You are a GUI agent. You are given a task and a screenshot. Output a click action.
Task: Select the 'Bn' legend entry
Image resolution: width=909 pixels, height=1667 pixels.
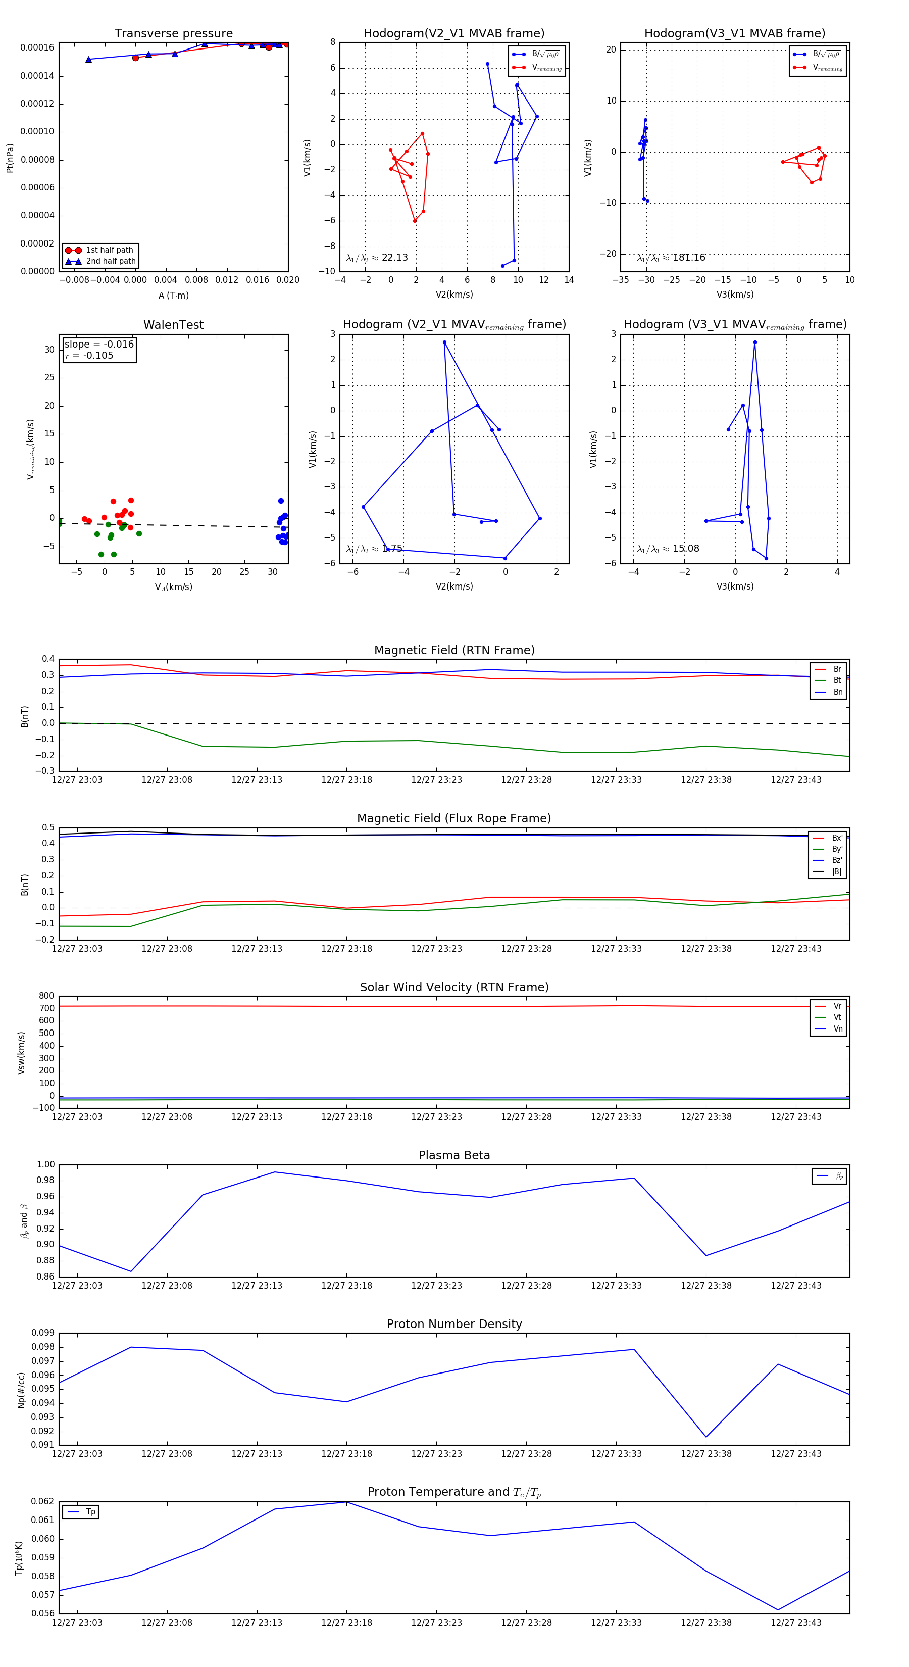[x=828, y=692]
